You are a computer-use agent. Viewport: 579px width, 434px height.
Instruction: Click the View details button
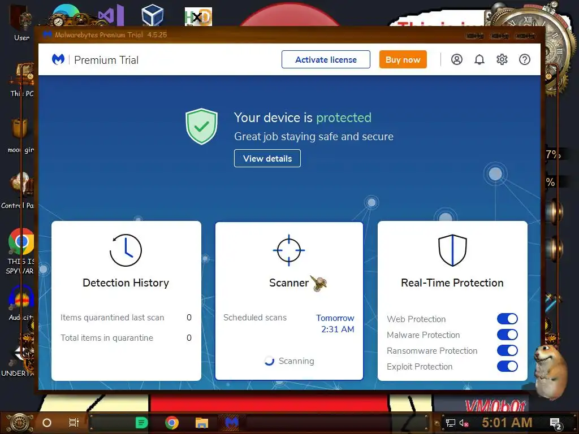[267, 158]
